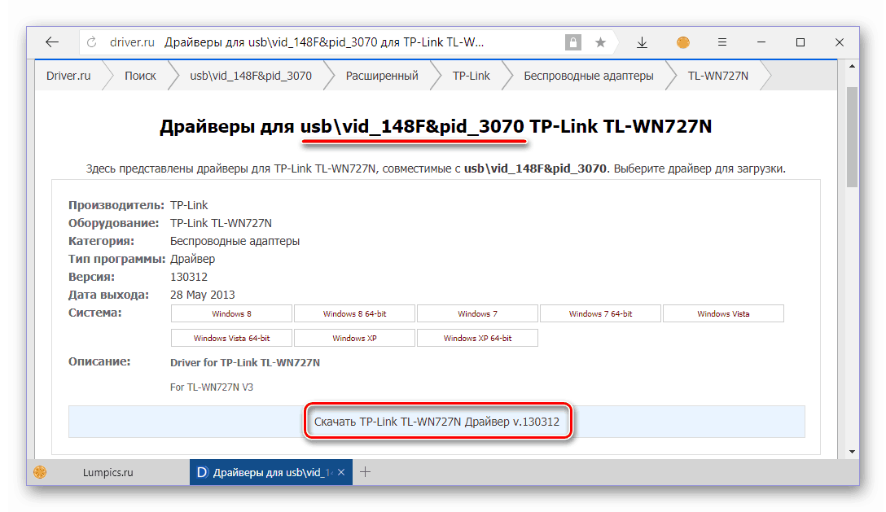
Task: Open the usb\vid_148F&pid_3070 breadcrumb
Action: 251,76
